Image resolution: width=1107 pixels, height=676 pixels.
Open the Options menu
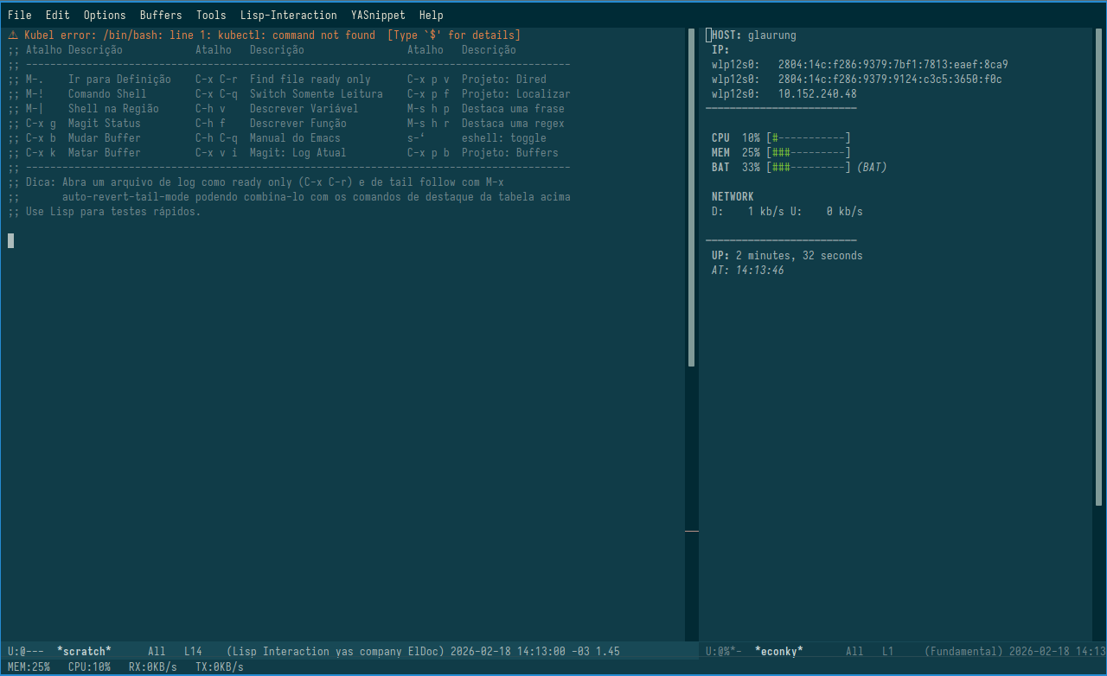coord(105,15)
